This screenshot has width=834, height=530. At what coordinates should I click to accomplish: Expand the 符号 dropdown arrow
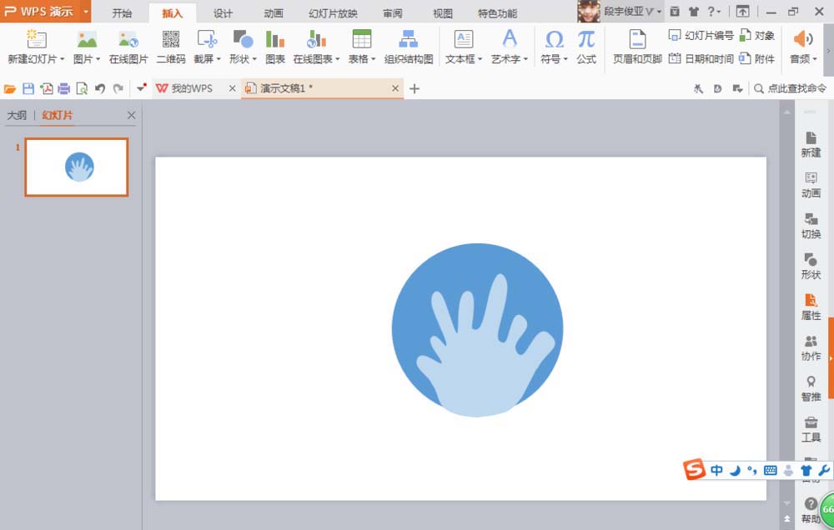pyautogui.click(x=565, y=59)
